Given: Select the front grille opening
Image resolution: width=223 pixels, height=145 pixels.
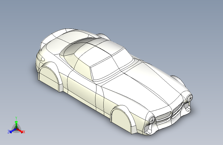Looking at the screenshot, I should coord(164,116).
